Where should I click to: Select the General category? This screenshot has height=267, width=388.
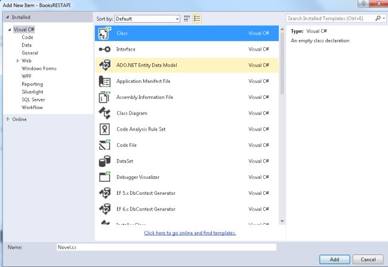click(x=30, y=53)
